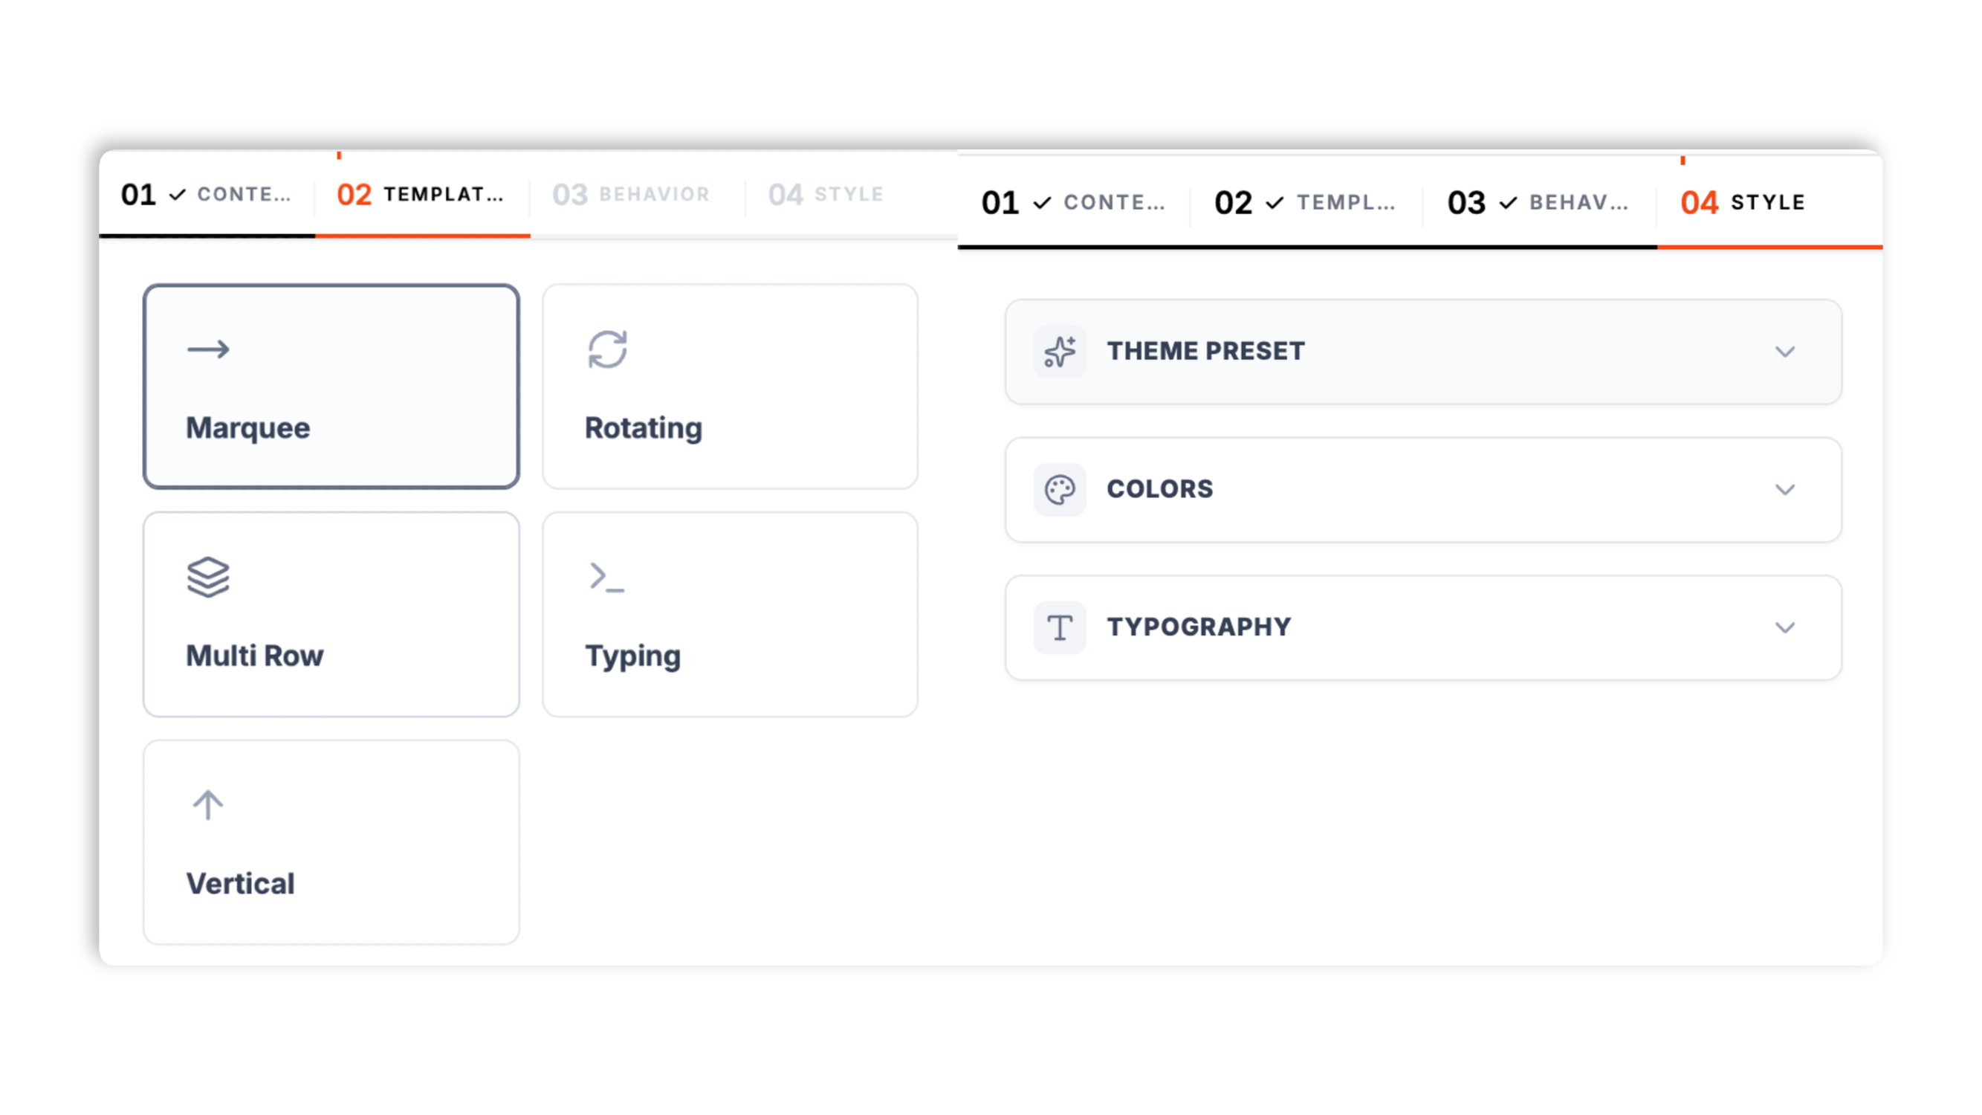Click the Theme Preset sparkles icon
The height and width of the screenshot is (1115, 1982).
click(x=1060, y=352)
